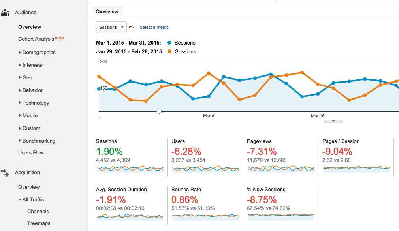Open the Treemaps report

pyautogui.click(x=39, y=223)
